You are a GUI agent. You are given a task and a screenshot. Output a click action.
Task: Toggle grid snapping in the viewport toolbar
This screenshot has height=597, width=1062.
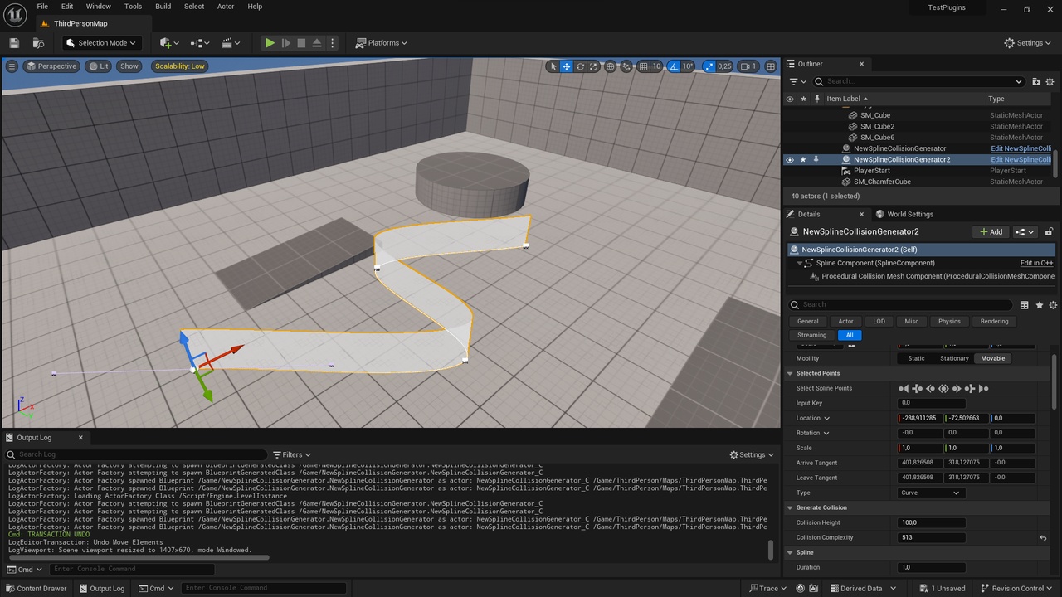click(x=643, y=66)
